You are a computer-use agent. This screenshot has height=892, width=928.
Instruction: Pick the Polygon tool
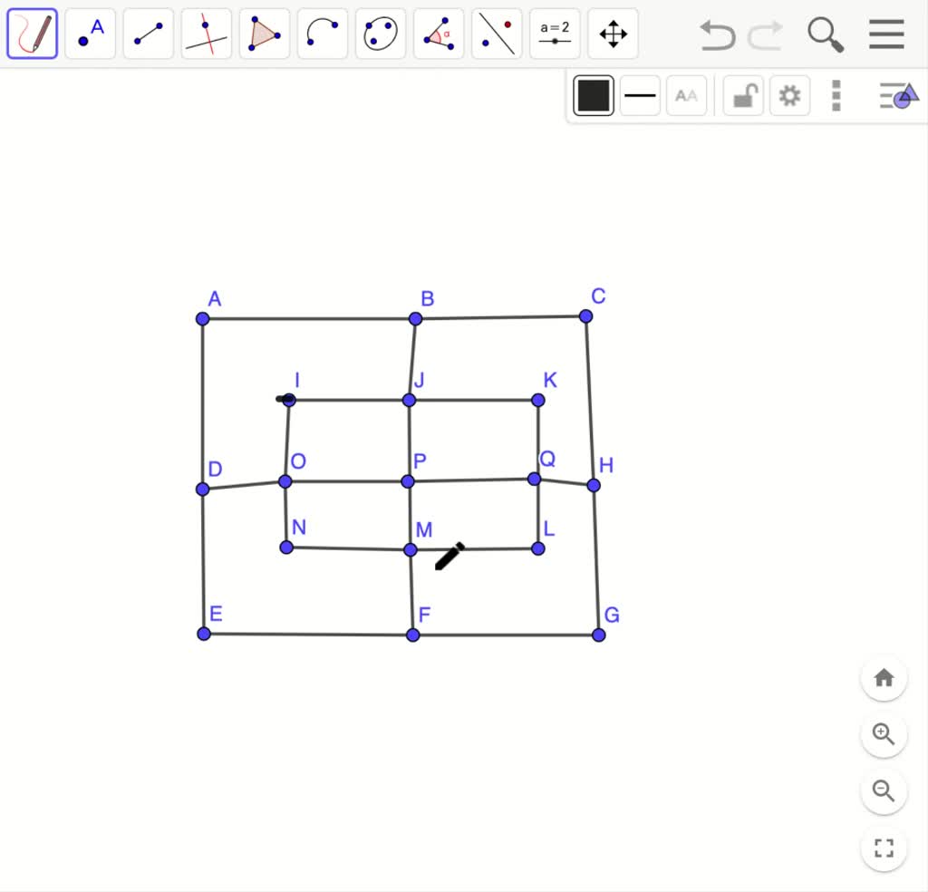(265, 34)
